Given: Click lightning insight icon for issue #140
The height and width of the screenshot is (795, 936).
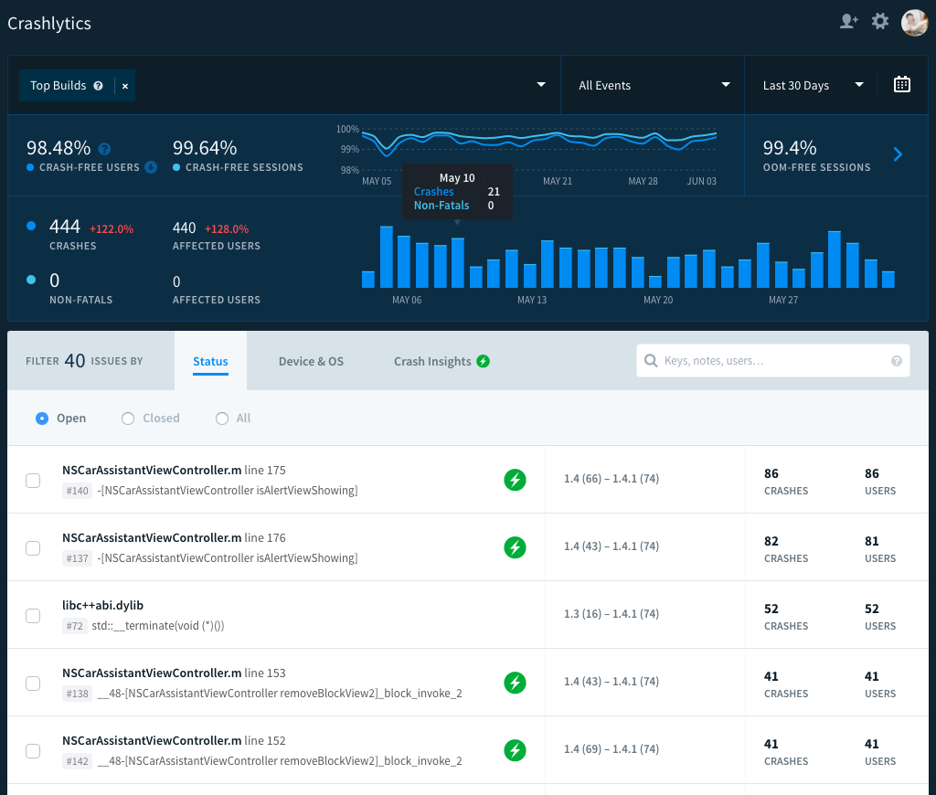Looking at the screenshot, I should tap(516, 480).
